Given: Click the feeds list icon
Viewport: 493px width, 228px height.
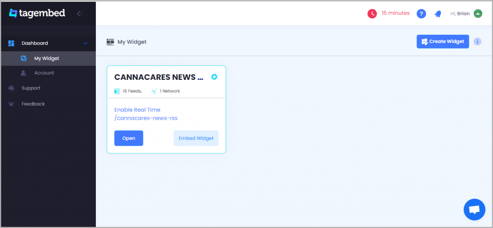Looking at the screenshot, I should point(117,91).
